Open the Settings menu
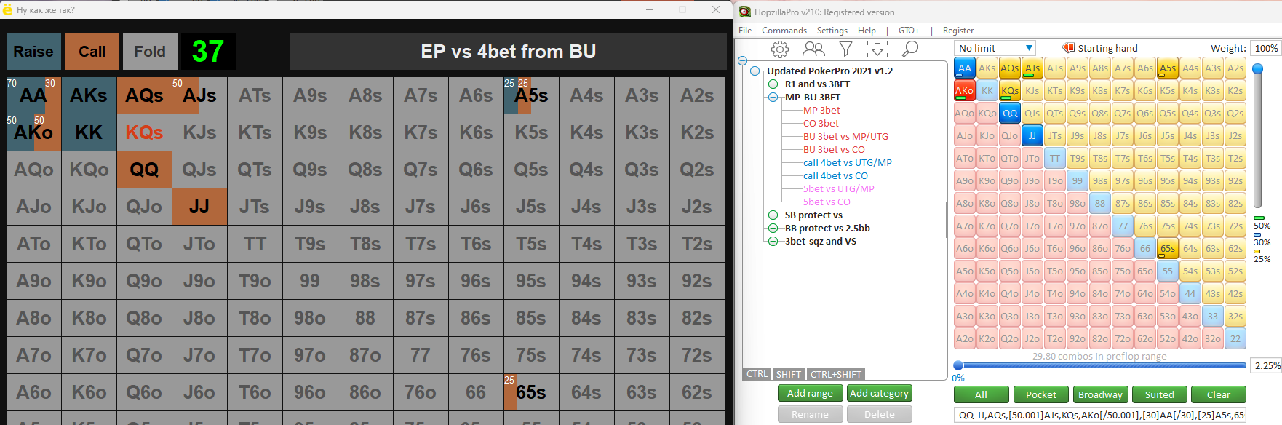Image resolution: width=1282 pixels, height=425 pixels. click(832, 31)
